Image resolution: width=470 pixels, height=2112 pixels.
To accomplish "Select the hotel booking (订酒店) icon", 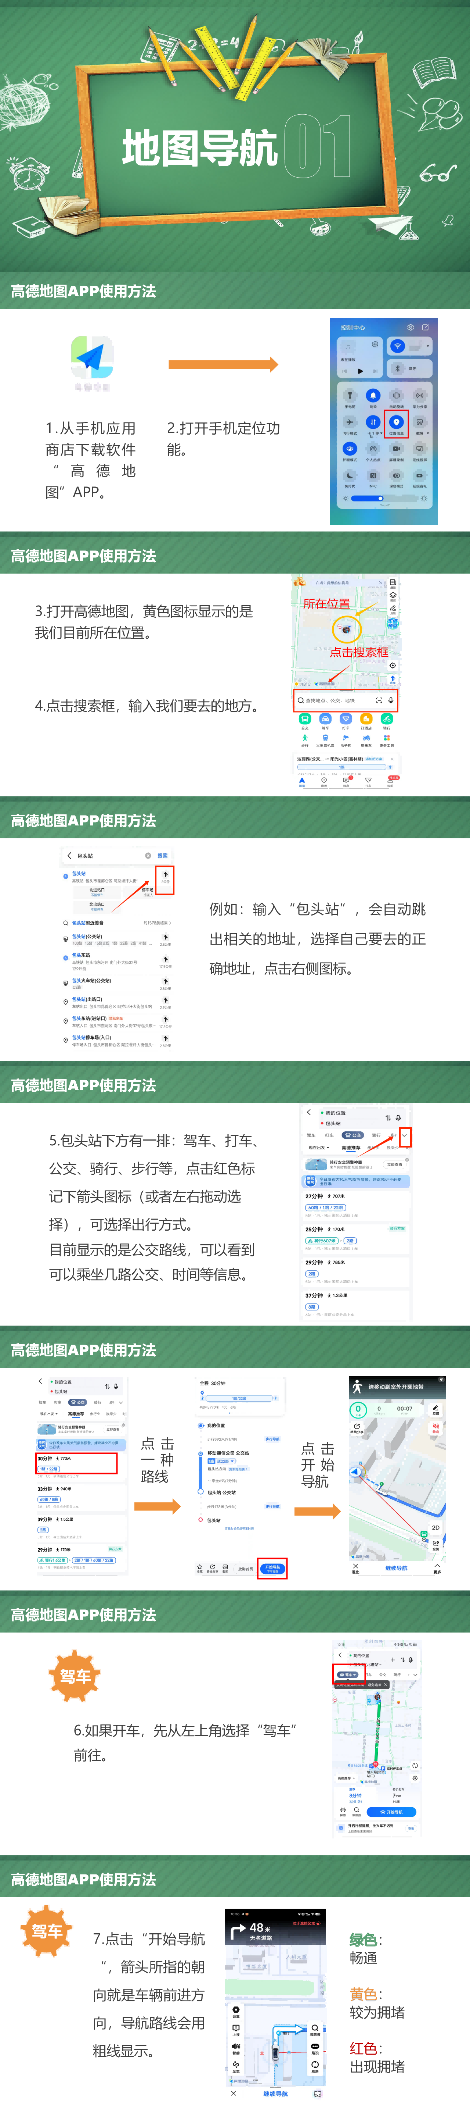I will tap(367, 719).
